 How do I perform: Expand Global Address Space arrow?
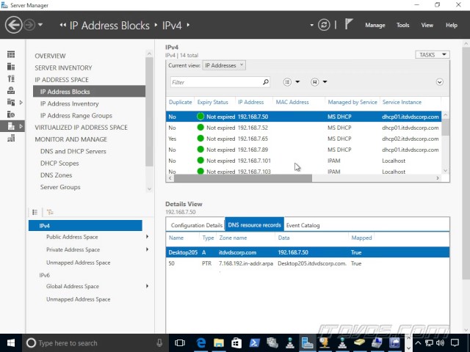click(x=147, y=286)
